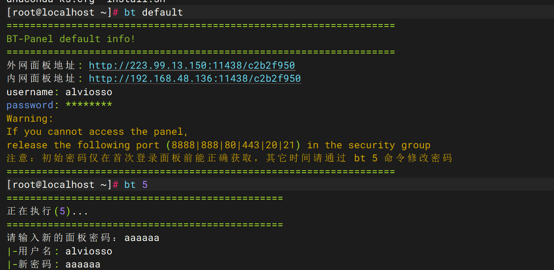The image size is (554, 270).
Task: Open the external panel URL 223.99.13.150
Action: [x=192, y=65]
